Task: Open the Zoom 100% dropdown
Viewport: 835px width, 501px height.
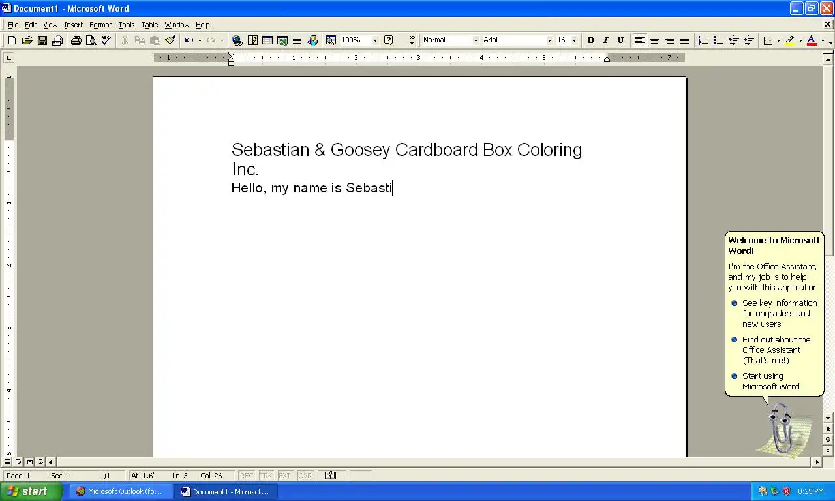Action: 375,40
